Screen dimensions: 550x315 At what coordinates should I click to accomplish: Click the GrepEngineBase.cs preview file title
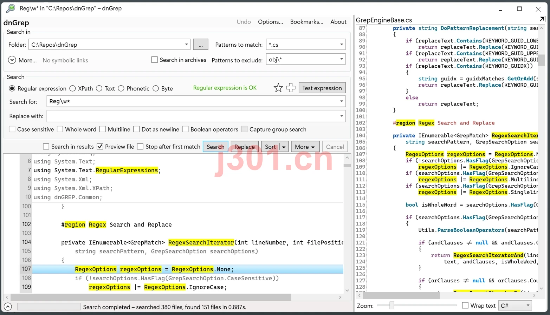pos(384,20)
